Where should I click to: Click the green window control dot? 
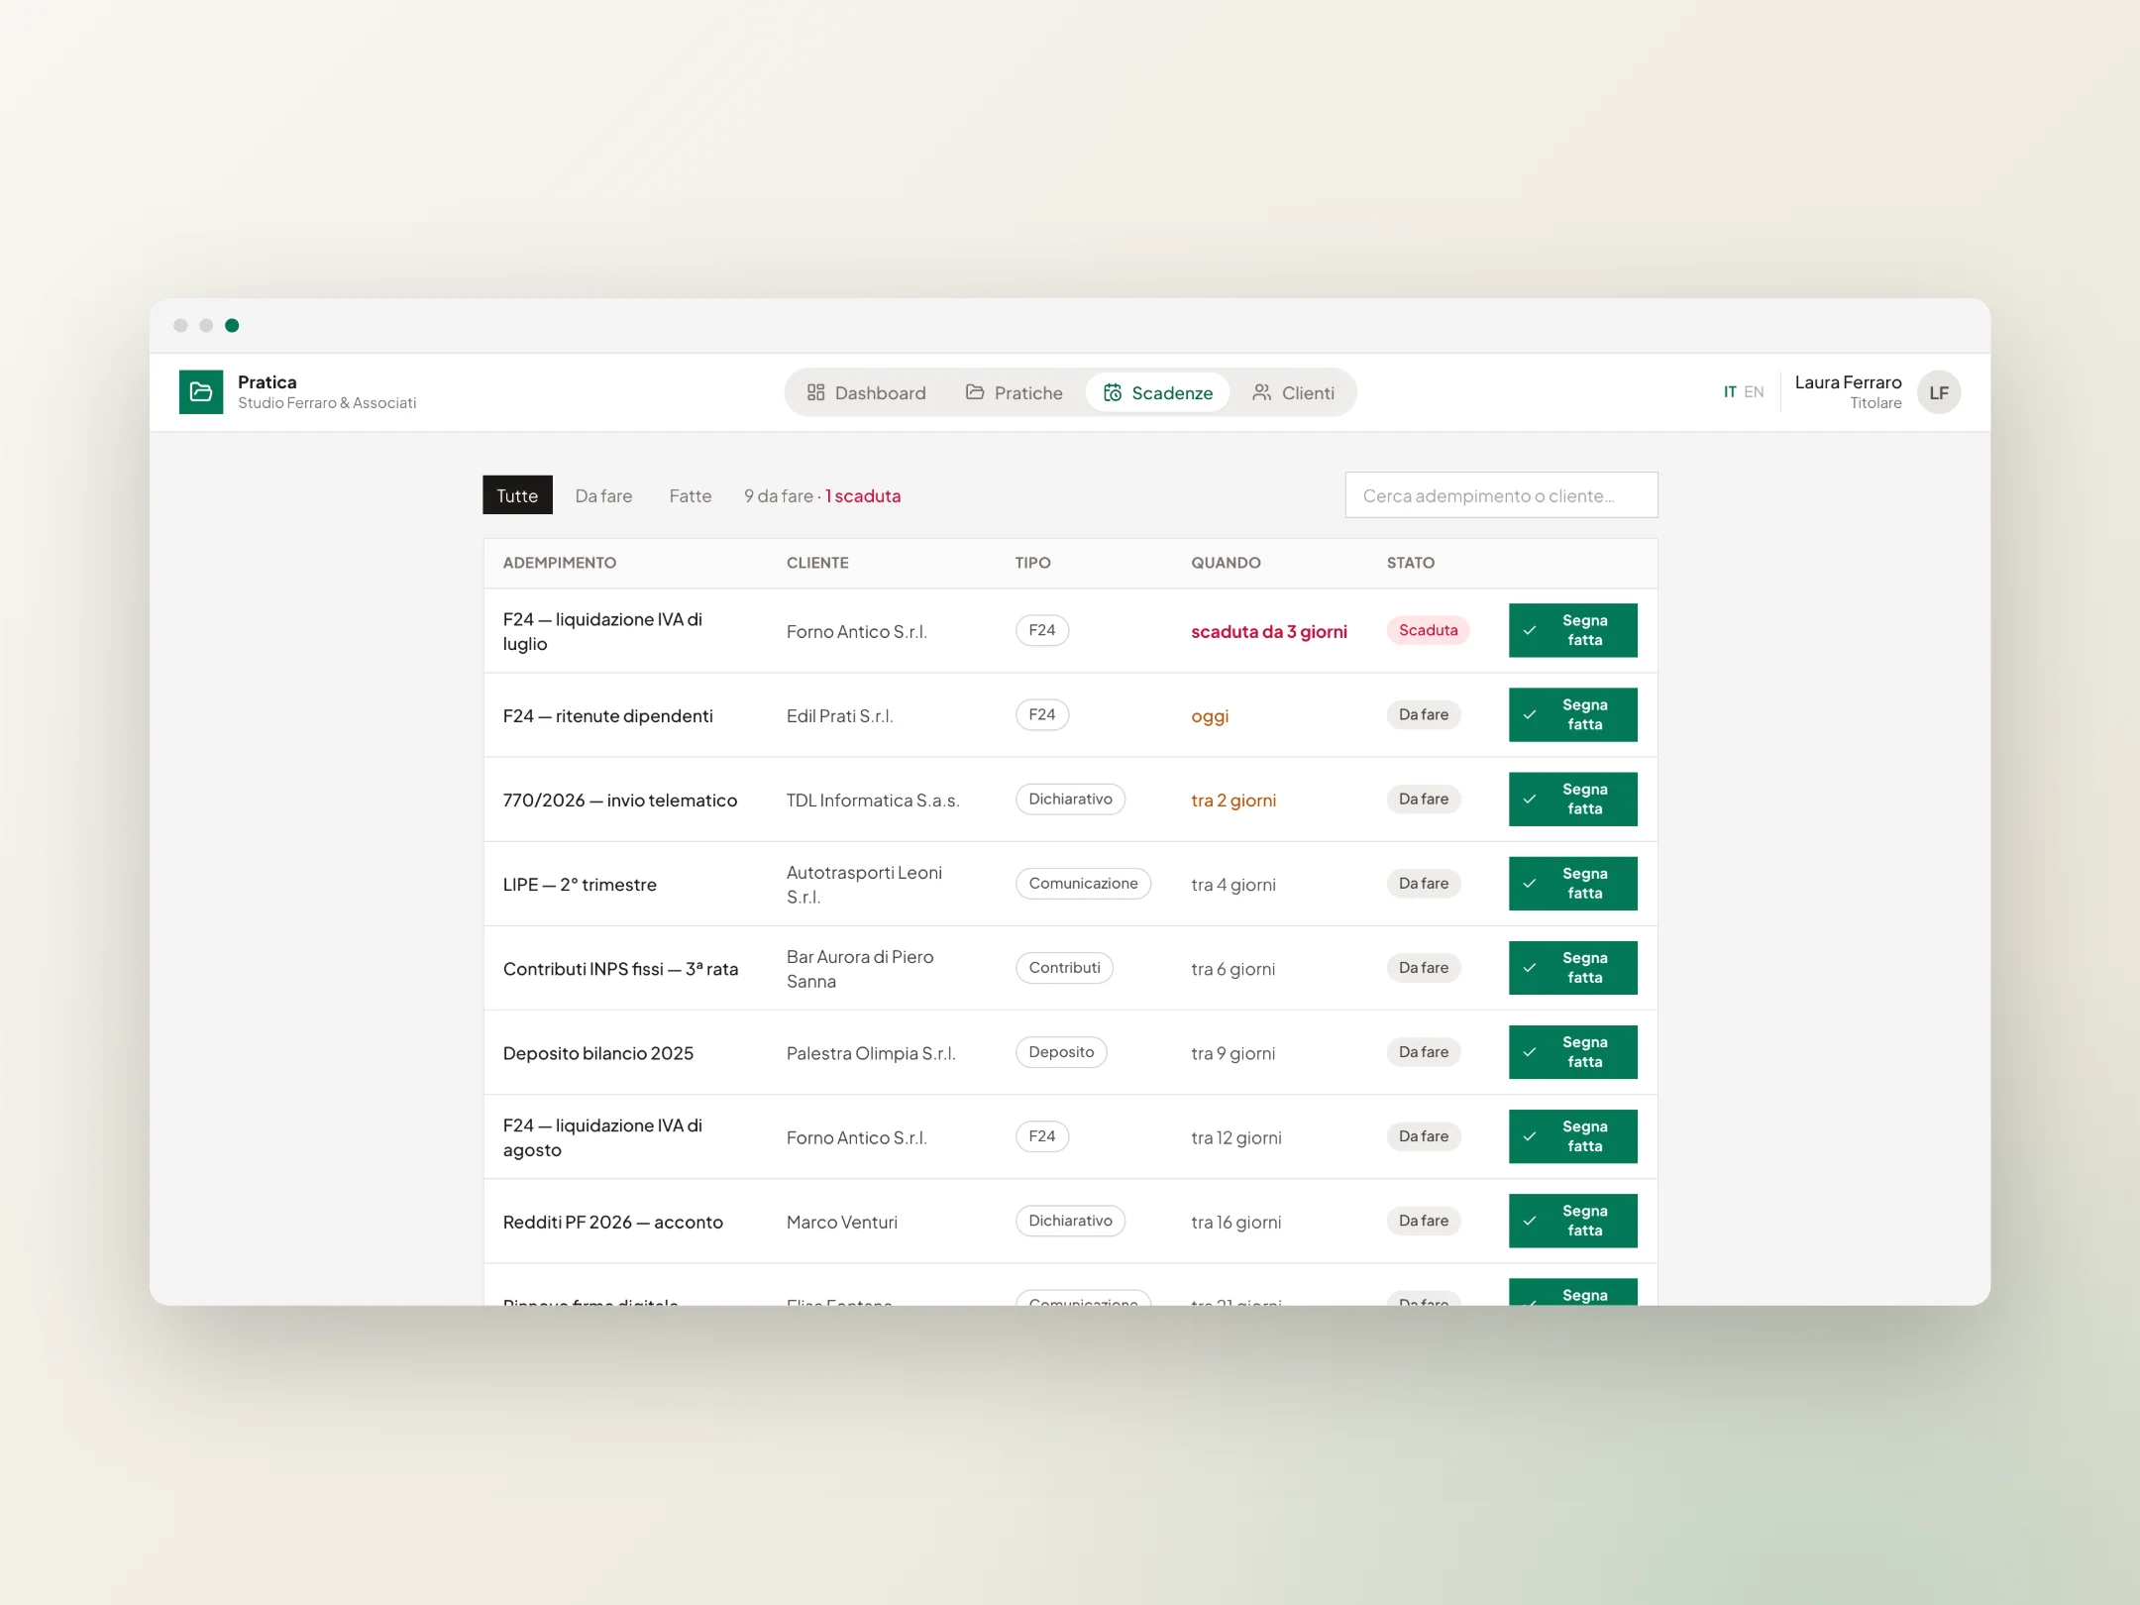[232, 325]
